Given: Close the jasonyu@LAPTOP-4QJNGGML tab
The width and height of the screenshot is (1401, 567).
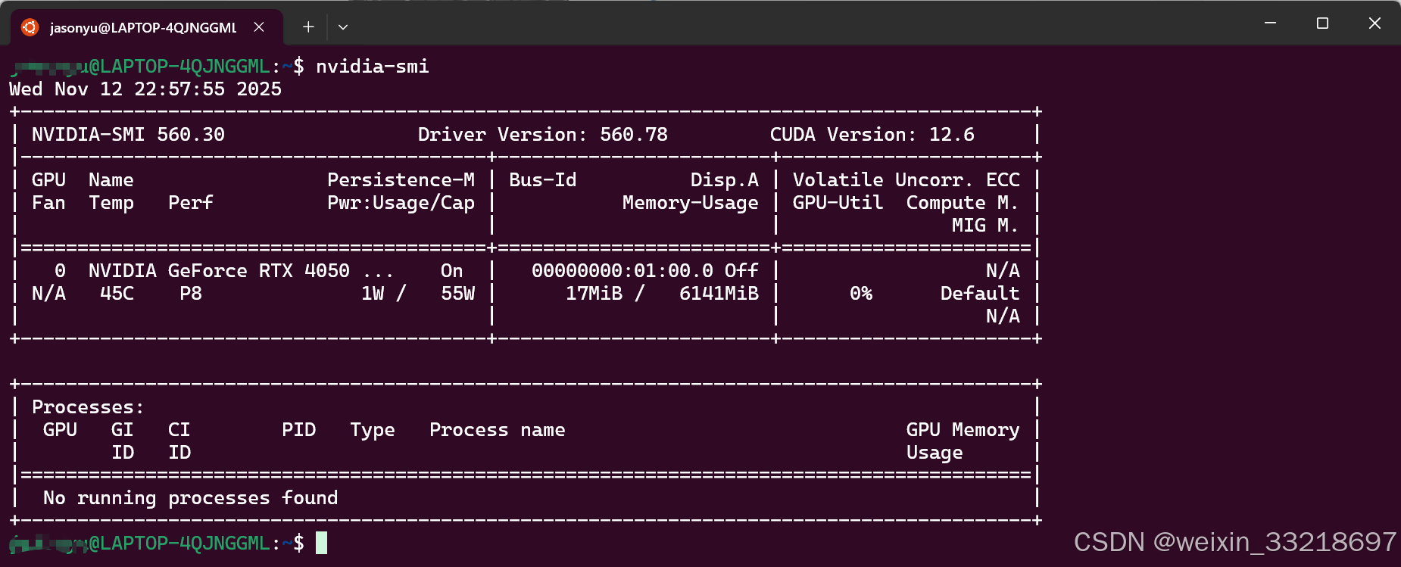Looking at the screenshot, I should (x=259, y=27).
